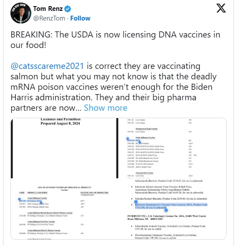
Task: Open the Tom Renz display name
Action: [x=48, y=9]
